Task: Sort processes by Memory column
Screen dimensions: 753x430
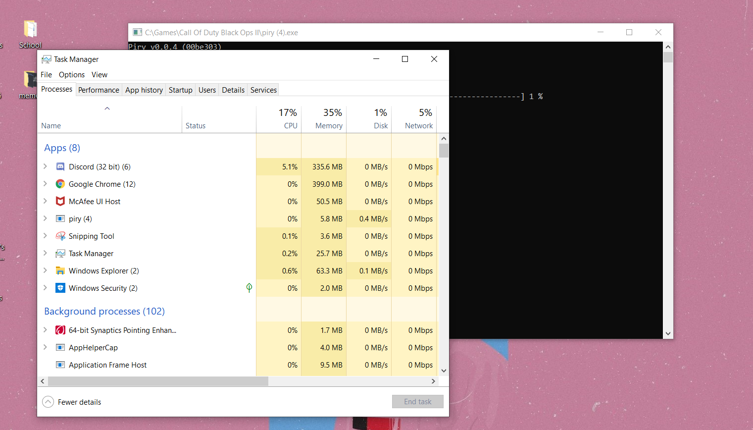Action: (324, 119)
